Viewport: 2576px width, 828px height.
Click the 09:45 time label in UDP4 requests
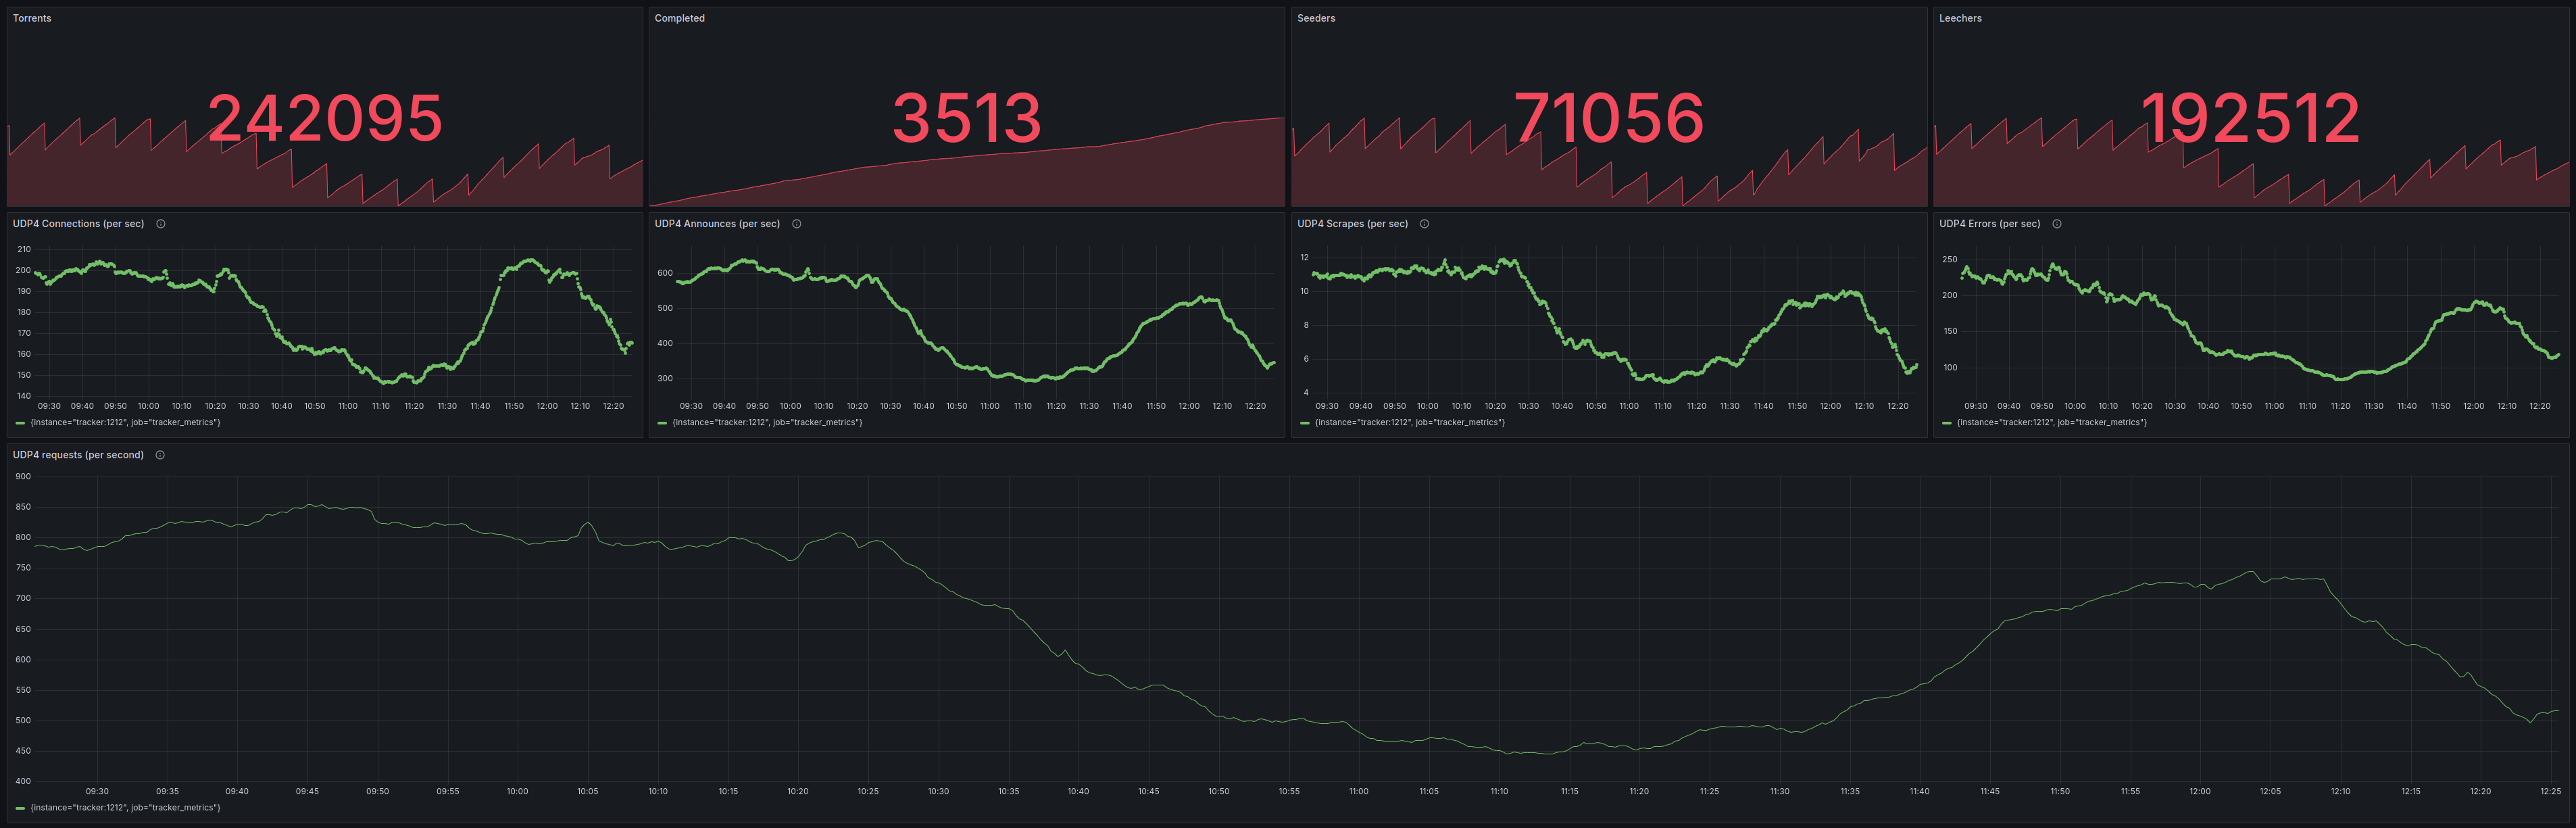click(307, 791)
